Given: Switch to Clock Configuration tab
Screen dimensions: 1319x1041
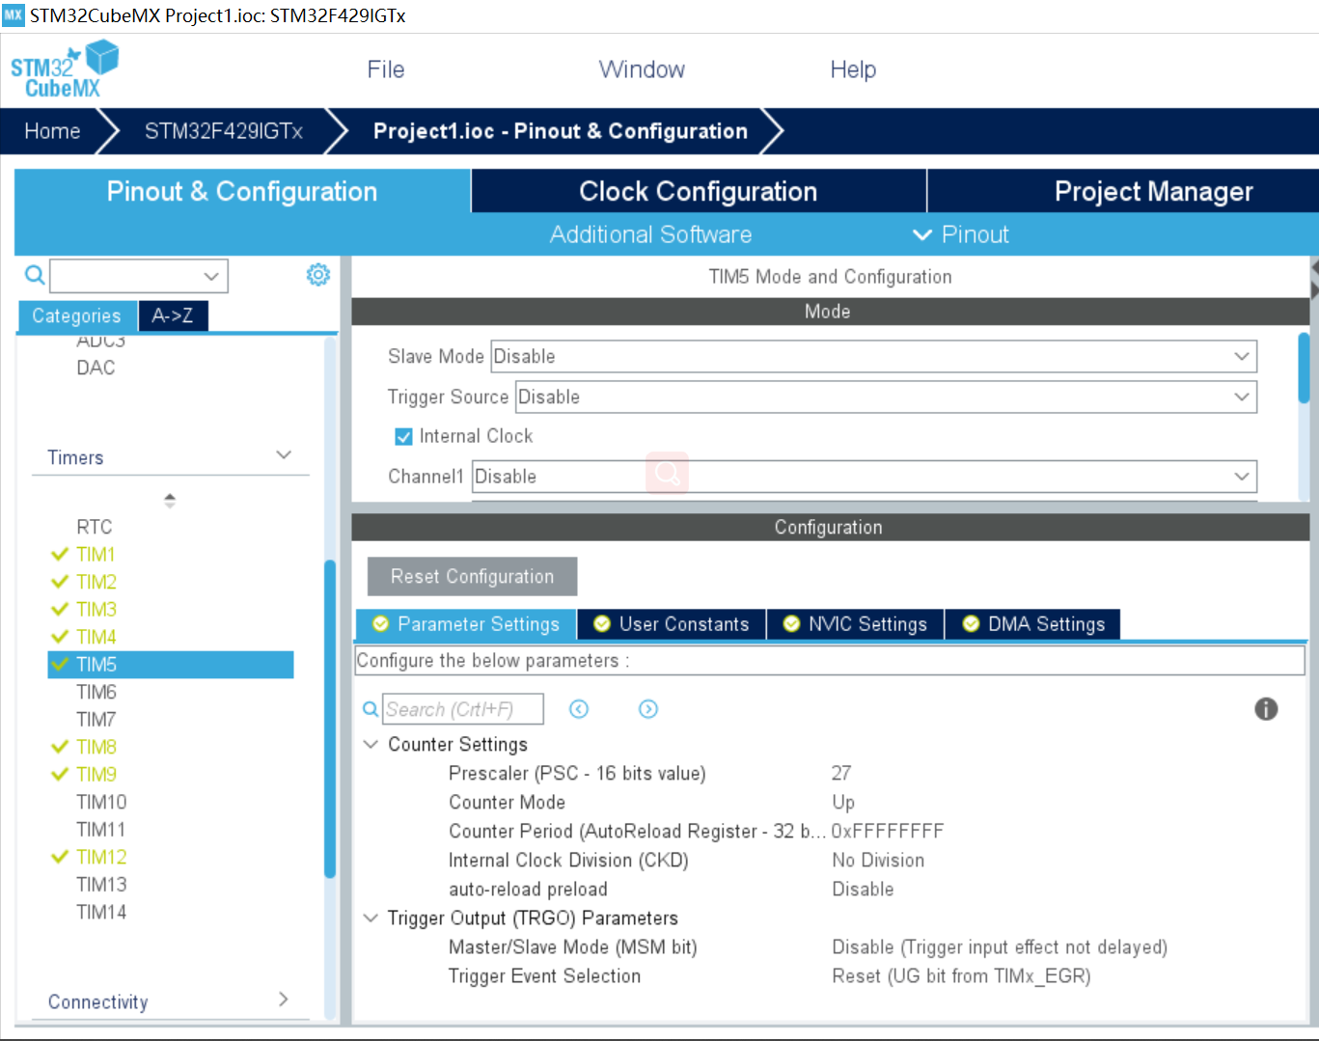Looking at the screenshot, I should coord(699,191).
